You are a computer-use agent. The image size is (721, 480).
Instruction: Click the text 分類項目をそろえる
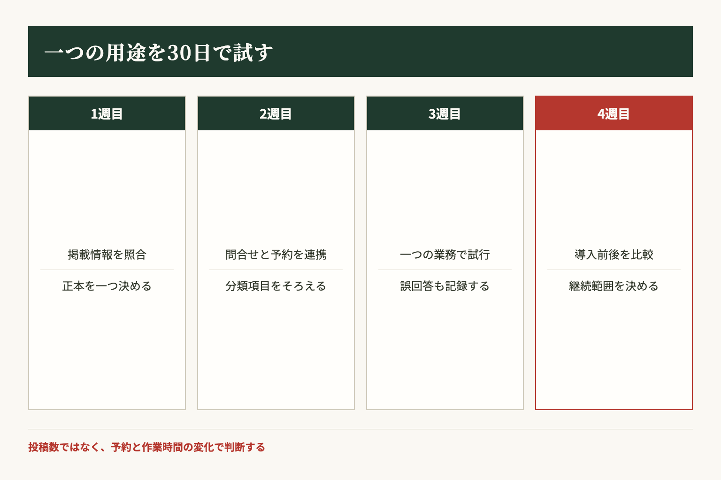pyautogui.click(x=276, y=286)
